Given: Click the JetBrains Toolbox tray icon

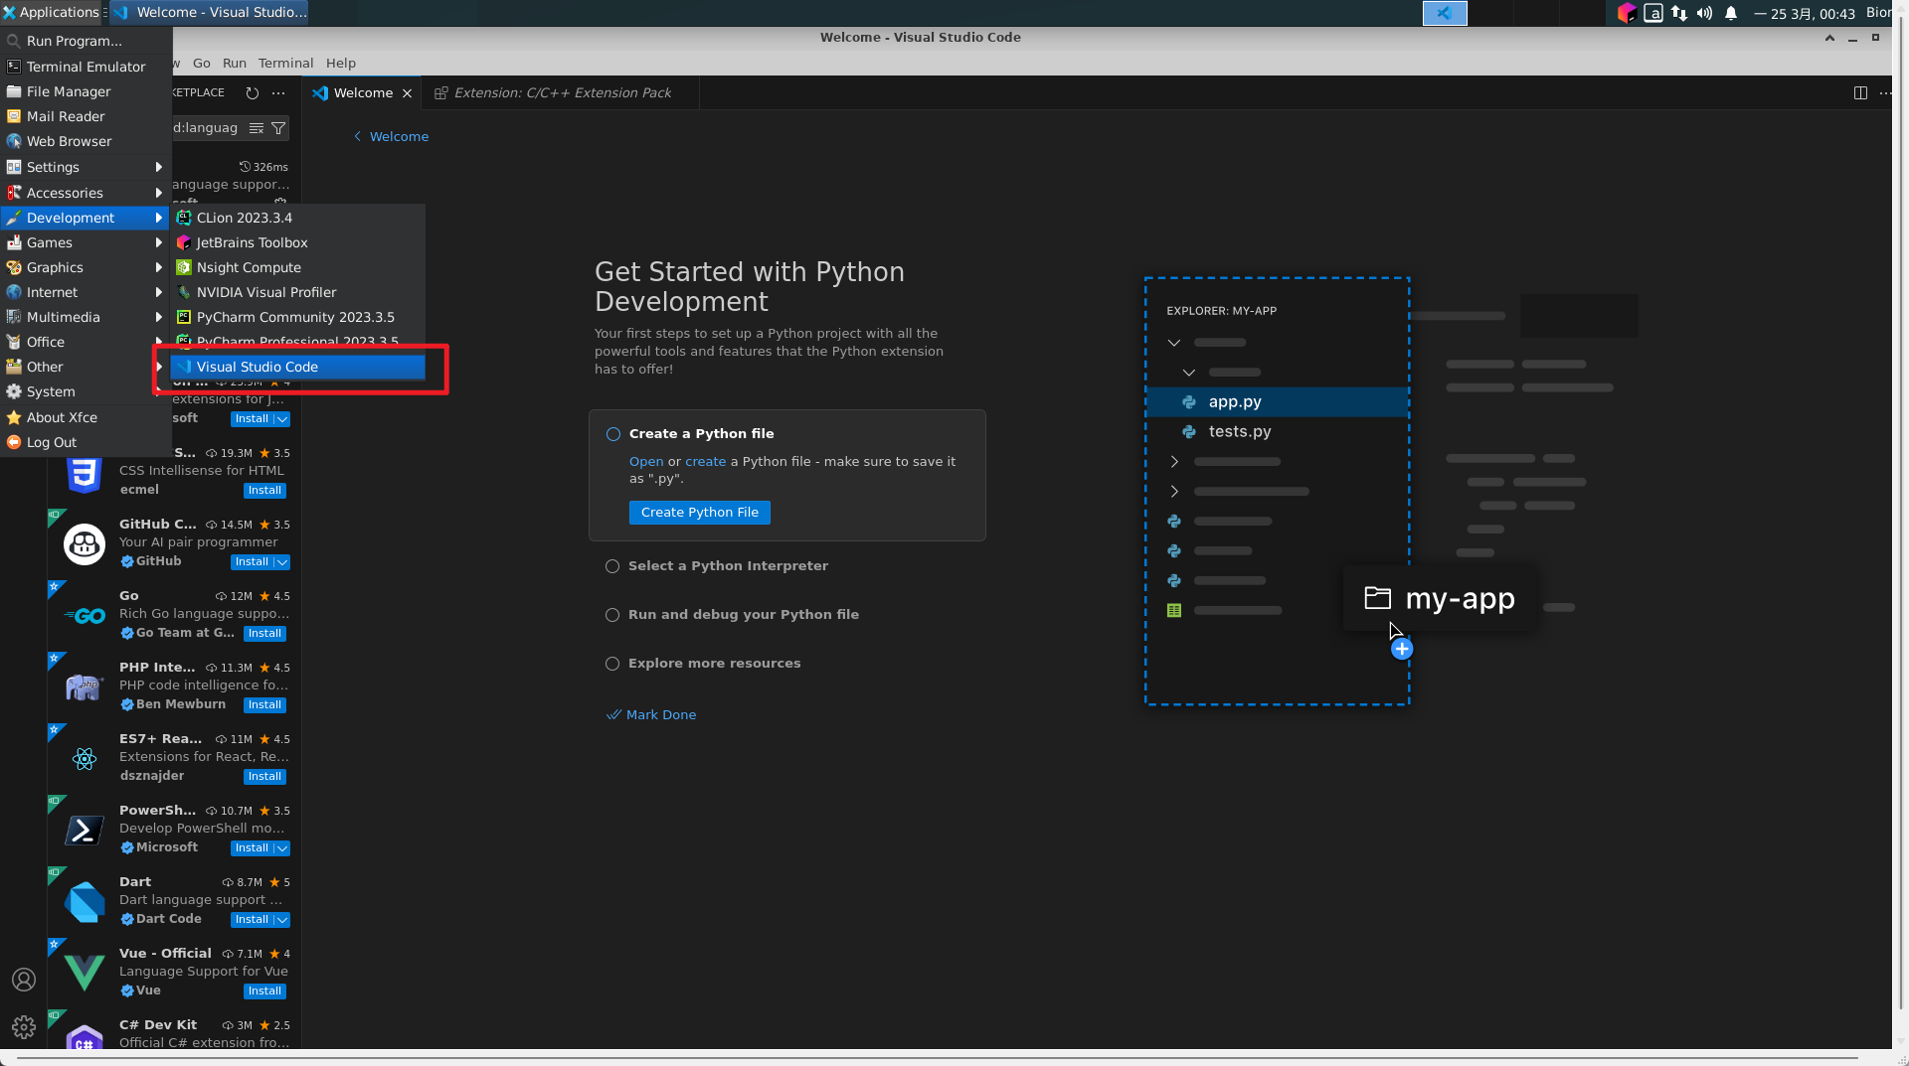Looking at the screenshot, I should pyautogui.click(x=1627, y=13).
